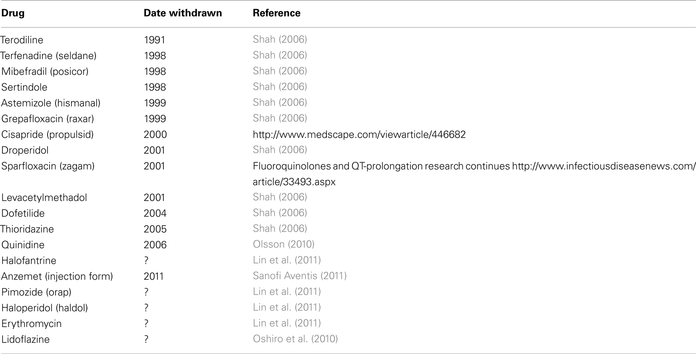The width and height of the screenshot is (696, 354).
Task: Click withdrawal year 1999 for Astemizole
Action: (x=155, y=103)
